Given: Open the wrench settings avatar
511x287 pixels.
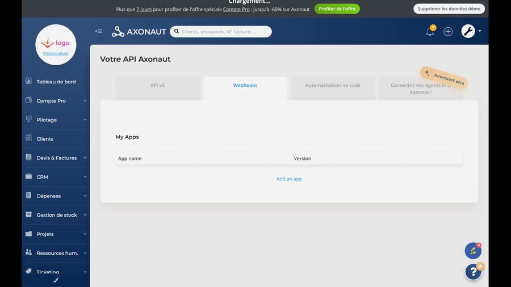Looking at the screenshot, I should (x=468, y=31).
